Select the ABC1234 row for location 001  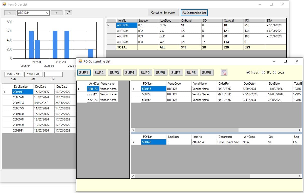[127, 25]
